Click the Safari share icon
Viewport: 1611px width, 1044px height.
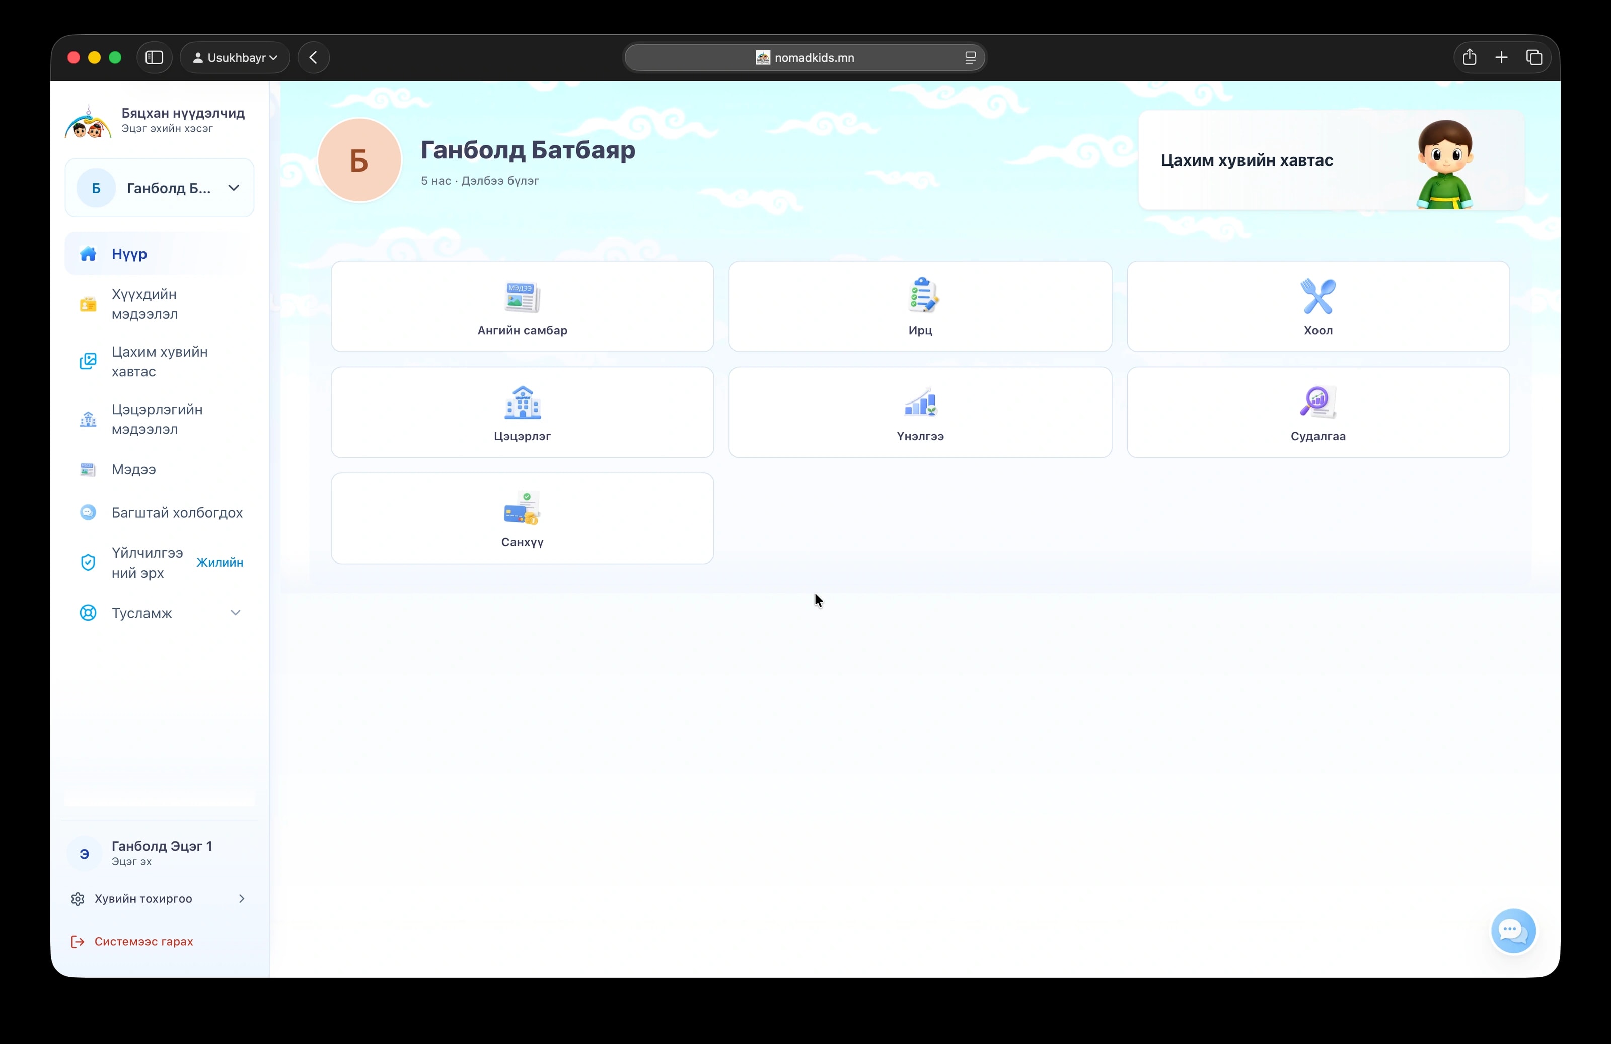1469,57
